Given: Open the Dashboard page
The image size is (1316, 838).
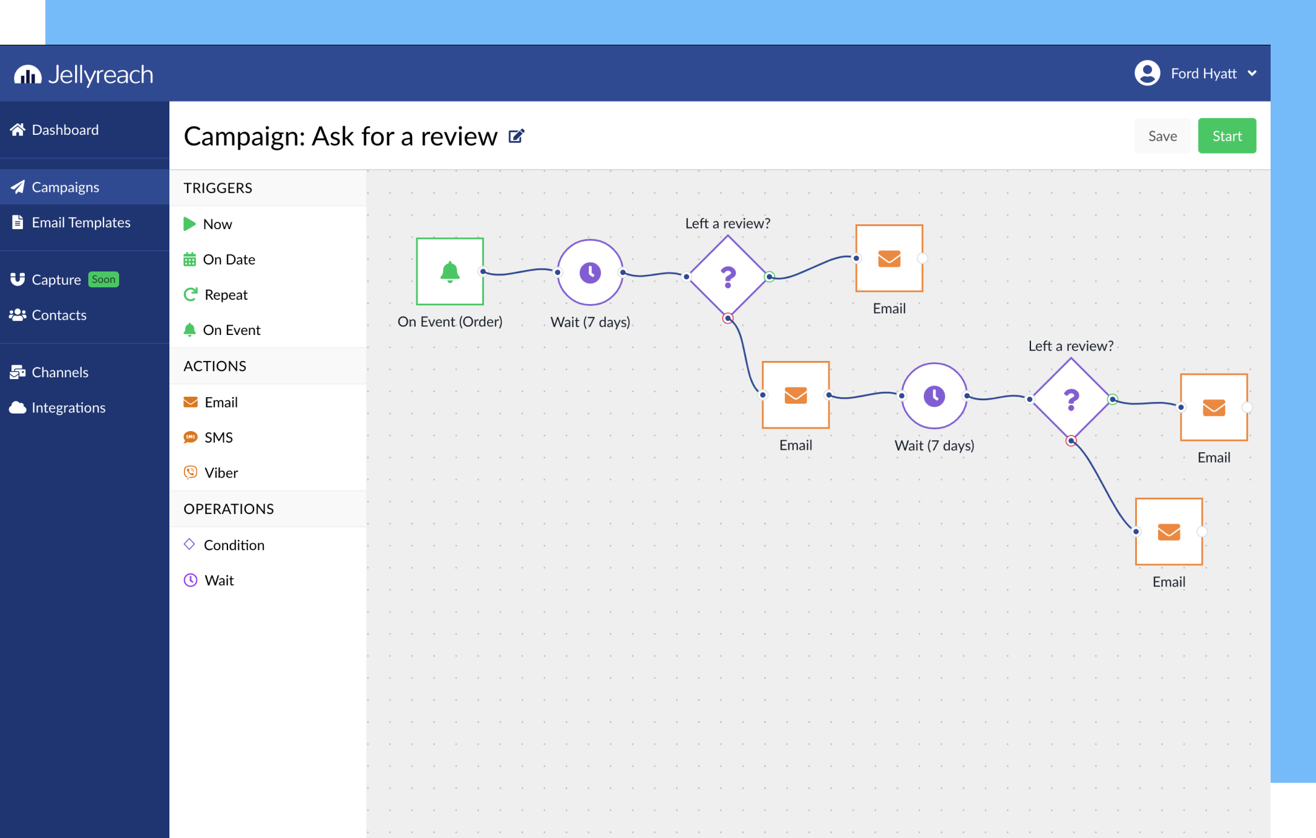Looking at the screenshot, I should [x=85, y=130].
